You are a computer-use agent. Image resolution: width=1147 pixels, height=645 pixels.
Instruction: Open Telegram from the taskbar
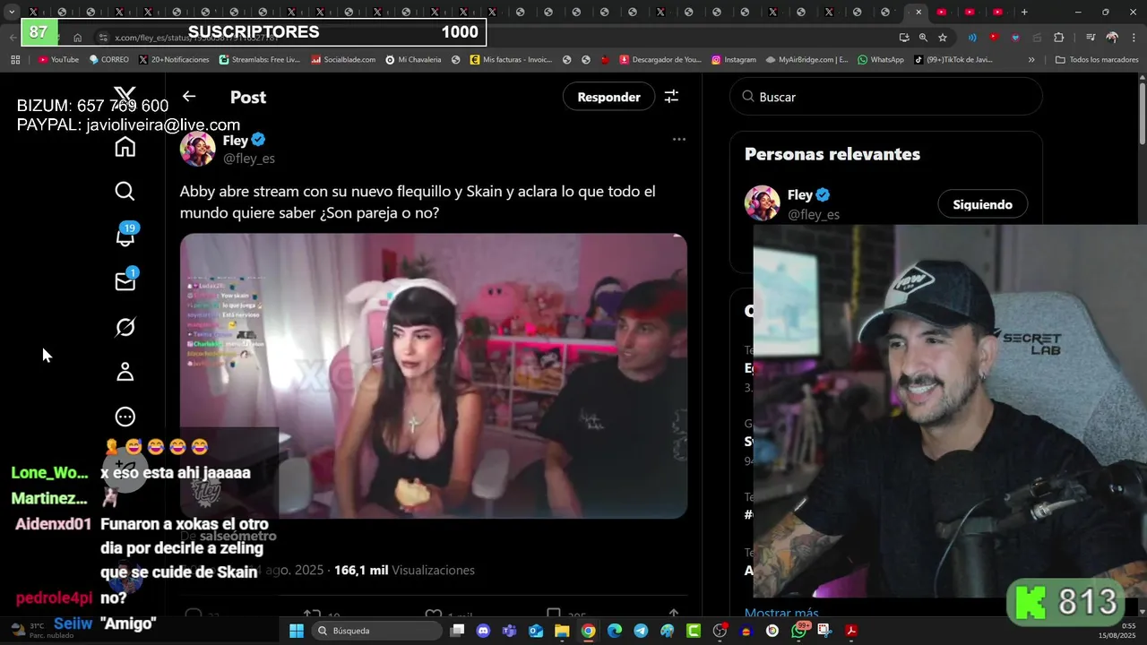(x=641, y=631)
